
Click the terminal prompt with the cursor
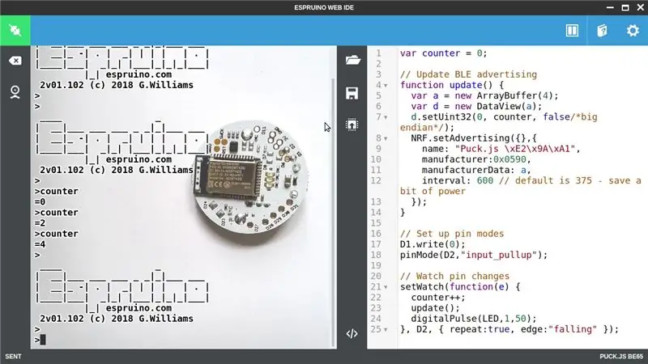coord(40,340)
